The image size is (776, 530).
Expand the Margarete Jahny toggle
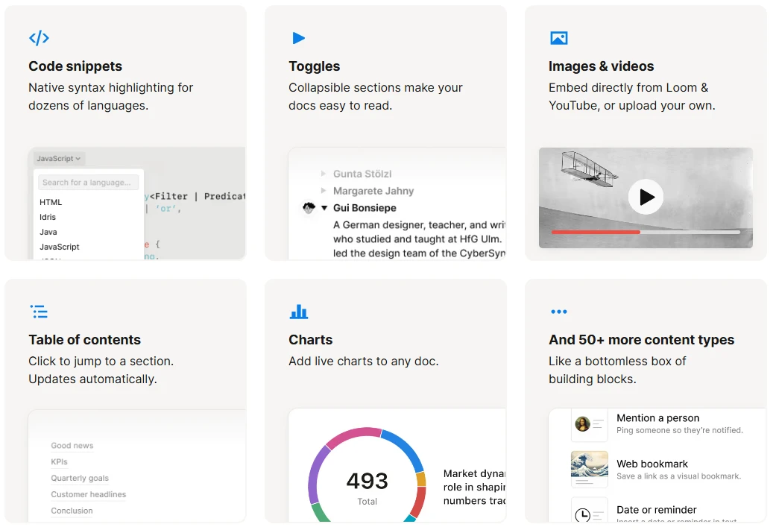coord(324,191)
